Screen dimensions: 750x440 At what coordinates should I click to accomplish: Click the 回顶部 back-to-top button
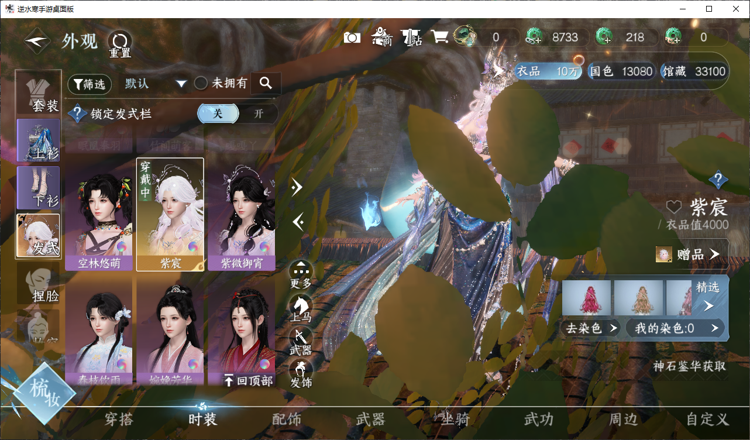(x=249, y=381)
